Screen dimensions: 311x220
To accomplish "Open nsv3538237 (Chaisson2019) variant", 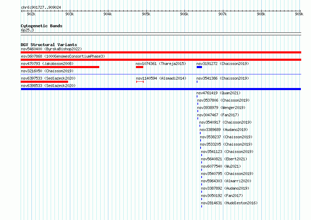I will pyautogui.click(x=226, y=137).
